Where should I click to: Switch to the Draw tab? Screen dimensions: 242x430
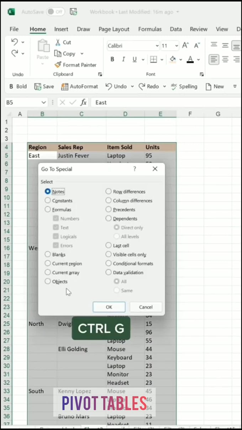pyautogui.click(x=84, y=29)
